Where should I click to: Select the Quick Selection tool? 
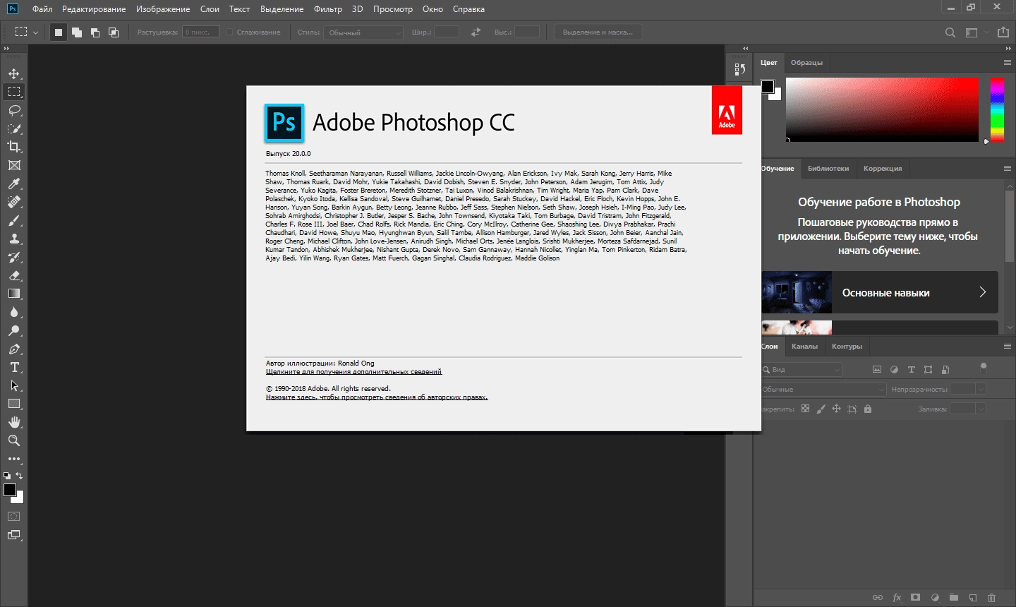pyautogui.click(x=14, y=128)
